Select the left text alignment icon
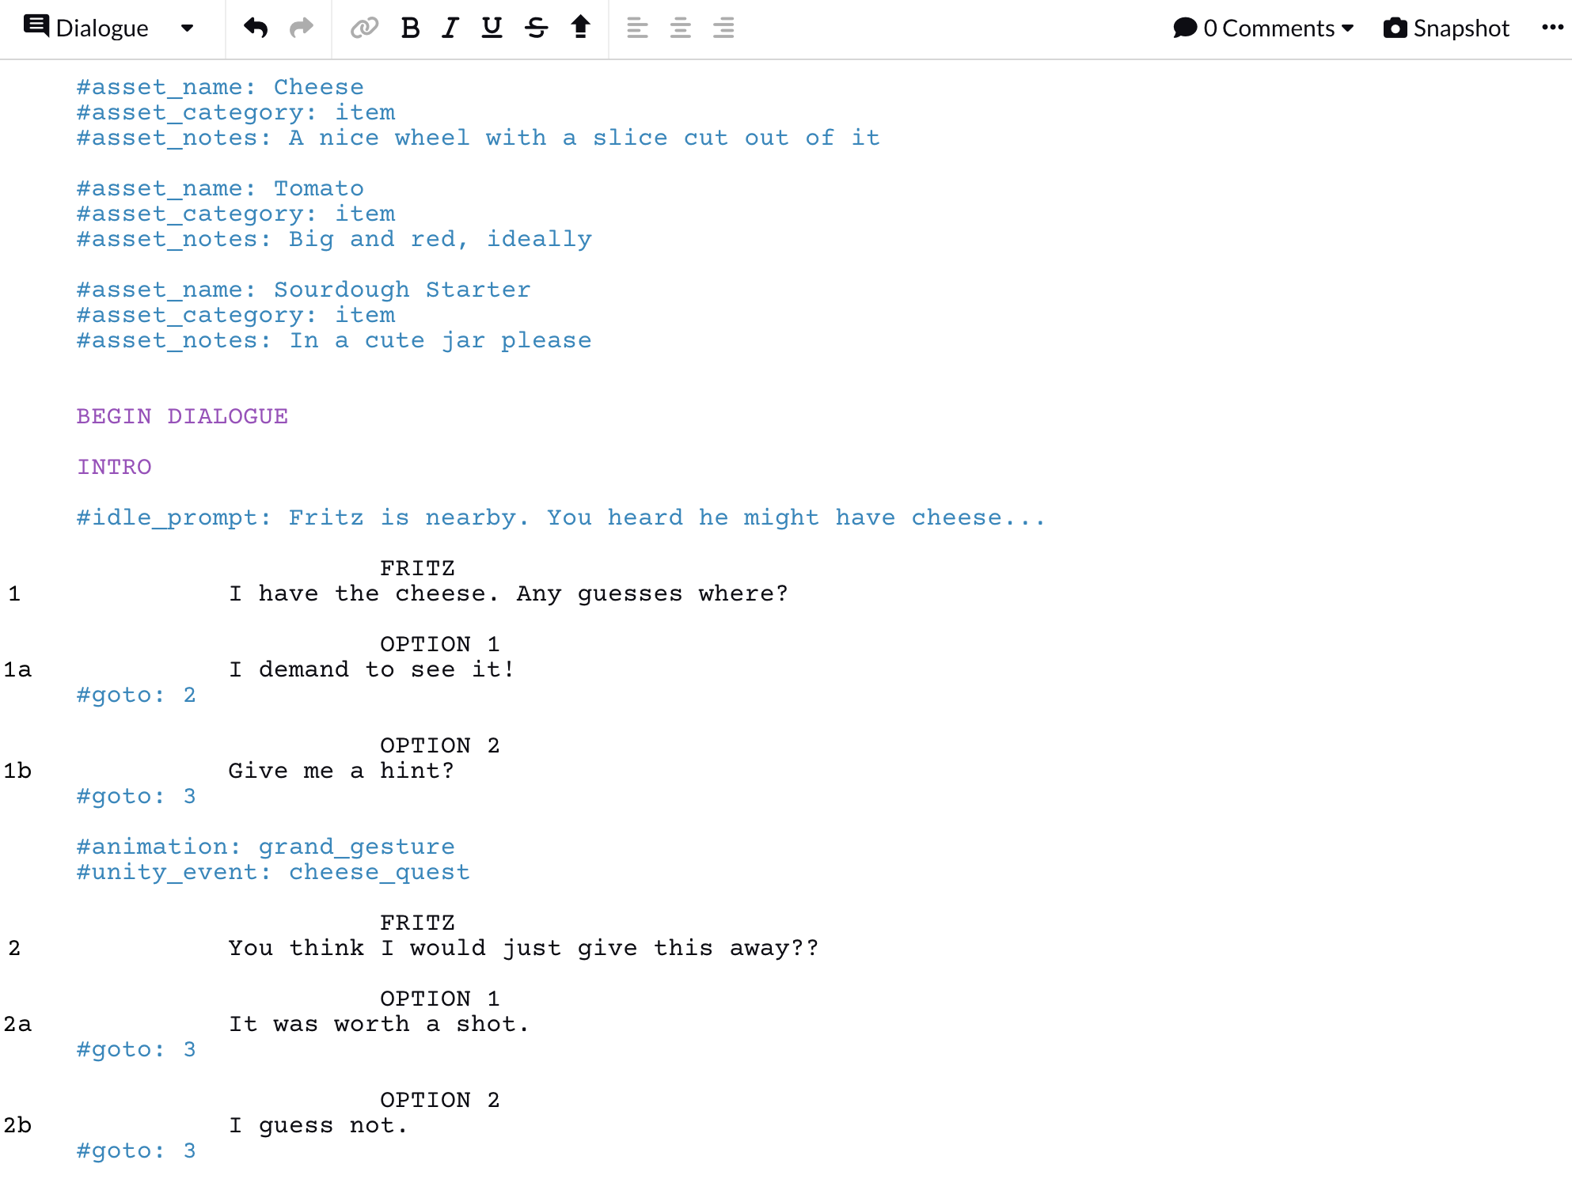 click(x=636, y=27)
